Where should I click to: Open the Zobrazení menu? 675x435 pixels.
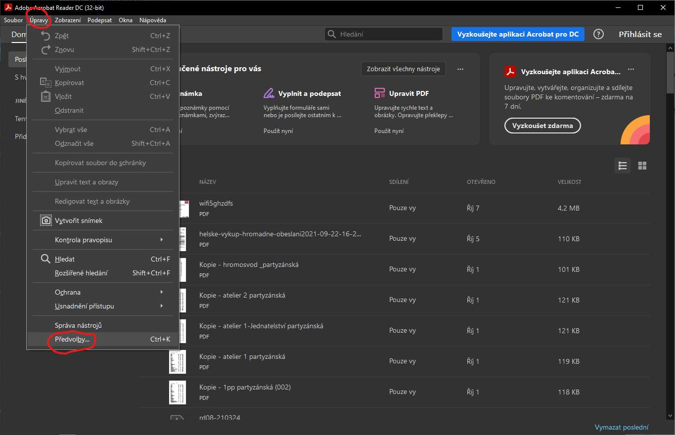pyautogui.click(x=68, y=20)
